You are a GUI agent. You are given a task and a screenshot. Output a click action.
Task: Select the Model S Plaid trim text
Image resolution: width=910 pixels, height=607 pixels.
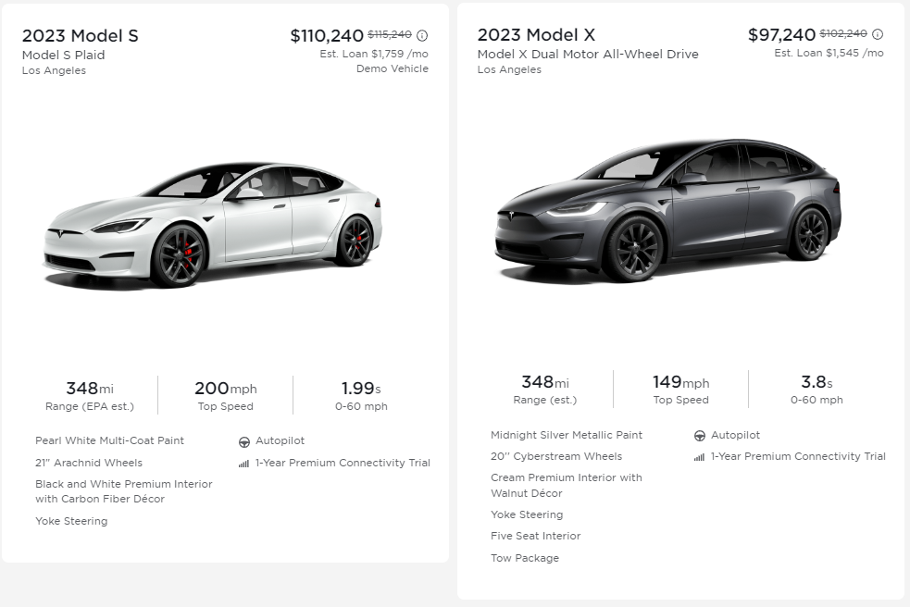click(x=64, y=55)
